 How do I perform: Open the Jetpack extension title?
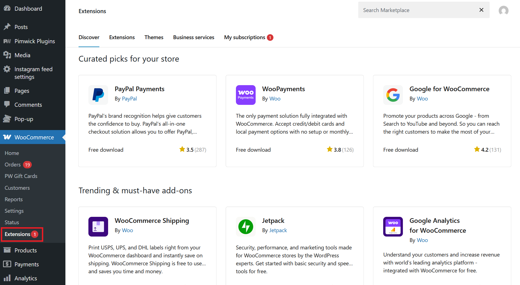click(x=273, y=221)
